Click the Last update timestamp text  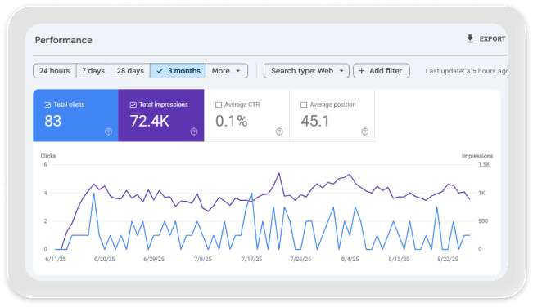point(467,71)
